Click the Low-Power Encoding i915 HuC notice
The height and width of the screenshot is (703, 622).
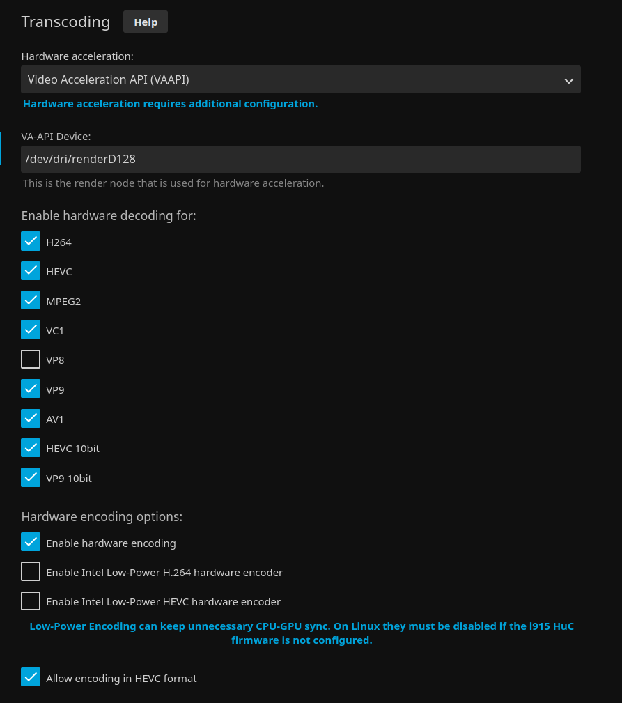[301, 633]
